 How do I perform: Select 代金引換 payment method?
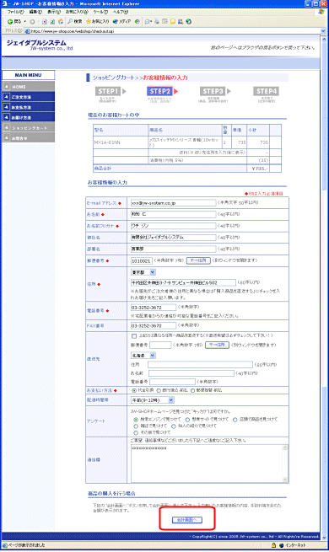pos(134,390)
